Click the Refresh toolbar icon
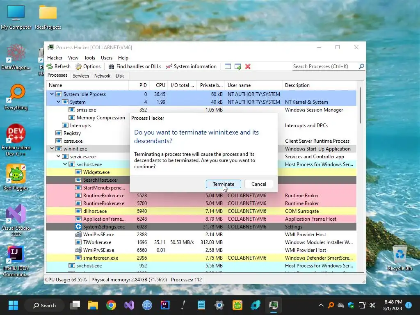The height and width of the screenshot is (315, 420). click(50, 66)
